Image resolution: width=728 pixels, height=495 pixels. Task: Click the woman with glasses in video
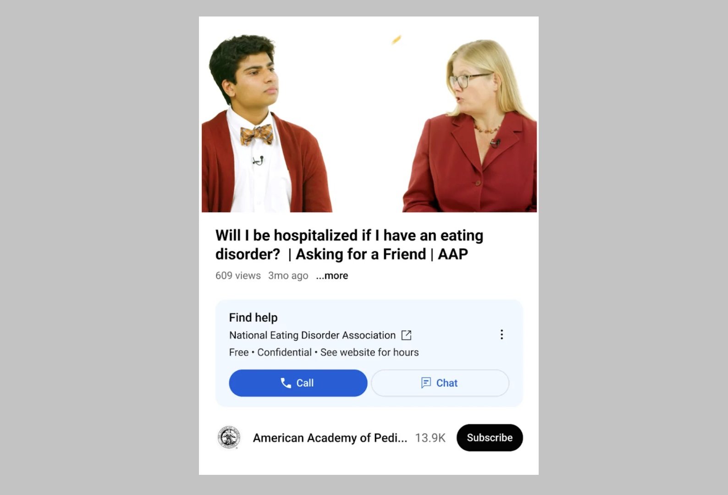click(x=471, y=127)
